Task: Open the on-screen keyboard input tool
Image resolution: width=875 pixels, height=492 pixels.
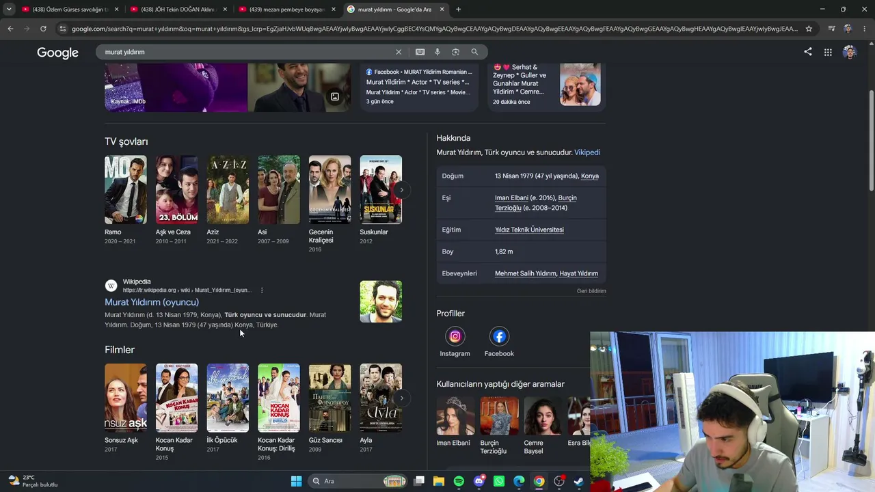Action: pyautogui.click(x=420, y=52)
